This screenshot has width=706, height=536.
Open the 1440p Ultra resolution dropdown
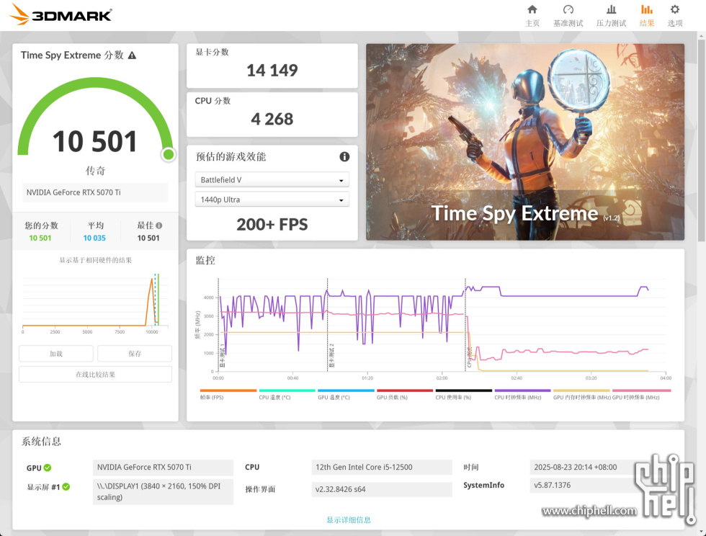272,200
